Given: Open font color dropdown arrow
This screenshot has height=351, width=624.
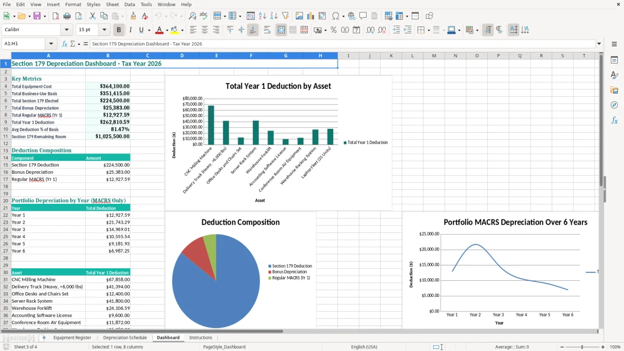Looking at the screenshot, I should pos(167,30).
